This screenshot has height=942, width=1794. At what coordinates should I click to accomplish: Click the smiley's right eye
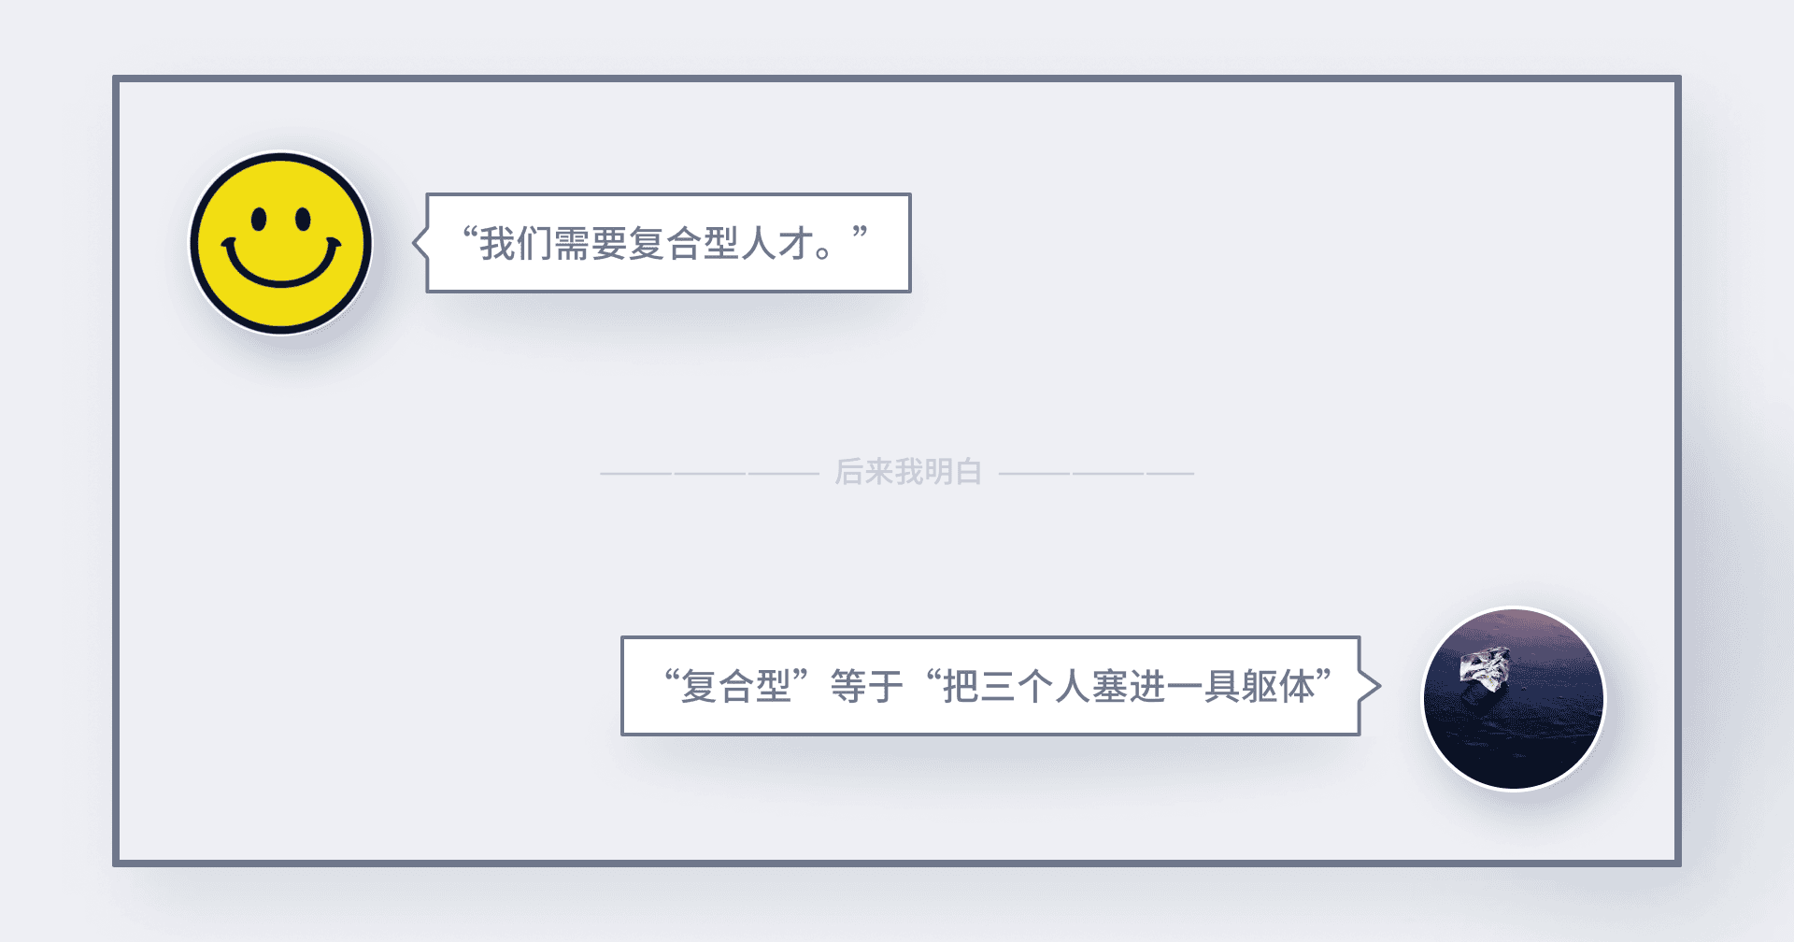click(303, 219)
